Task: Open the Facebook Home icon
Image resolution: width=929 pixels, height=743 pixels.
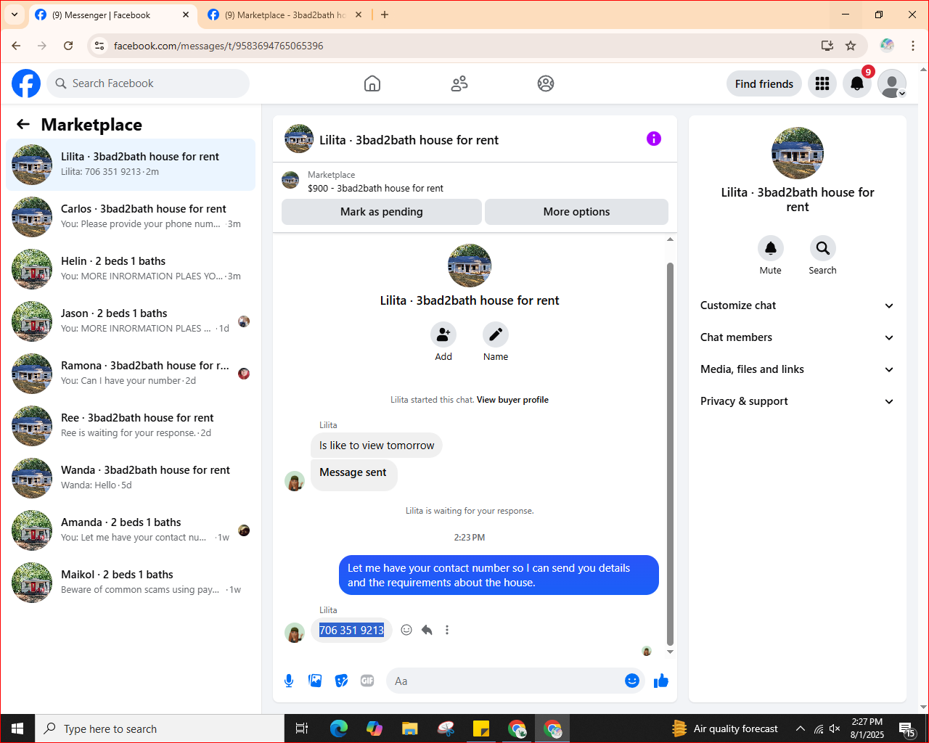Action: coord(372,83)
